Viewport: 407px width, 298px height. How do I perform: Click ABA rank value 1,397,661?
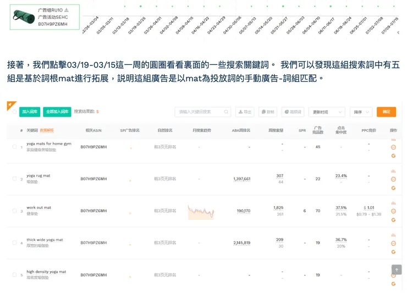click(241, 179)
